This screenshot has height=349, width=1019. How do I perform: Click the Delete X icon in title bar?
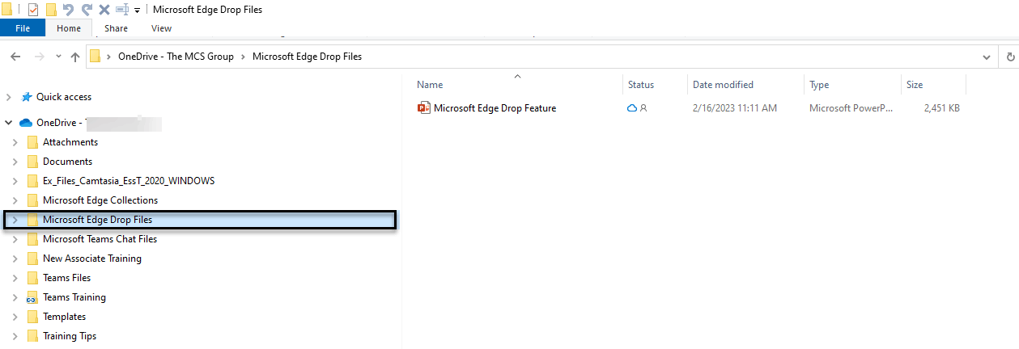[x=104, y=10]
